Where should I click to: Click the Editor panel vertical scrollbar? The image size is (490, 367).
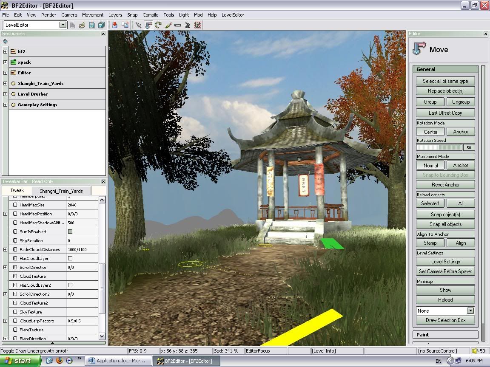tap(484, 203)
